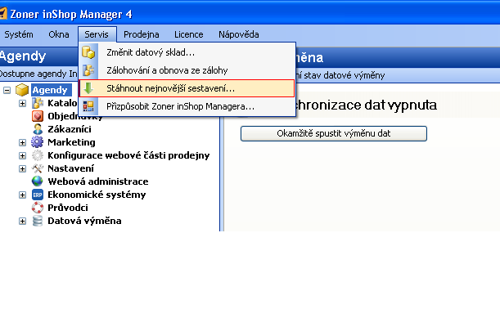
Task: Click the Katalog tree icon
Action: tap(38, 103)
